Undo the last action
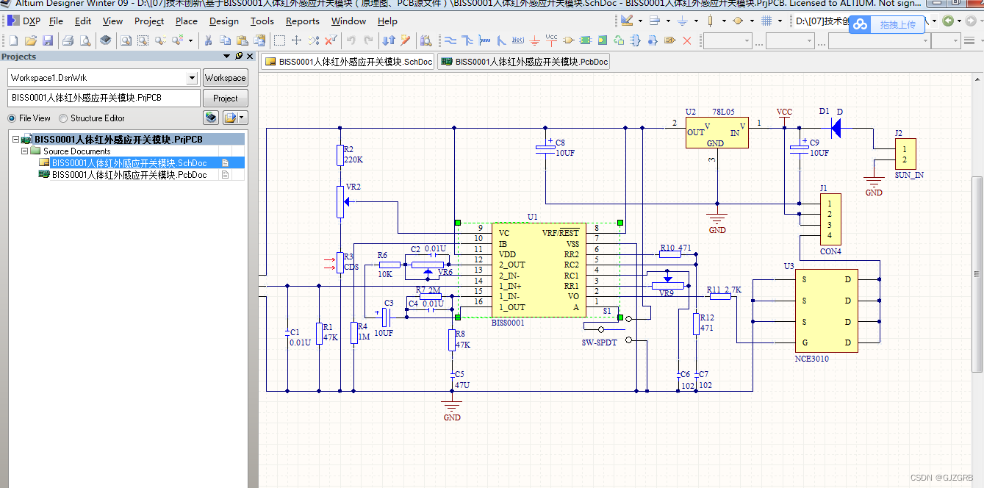Viewport: 984px width, 488px height. coord(351,40)
